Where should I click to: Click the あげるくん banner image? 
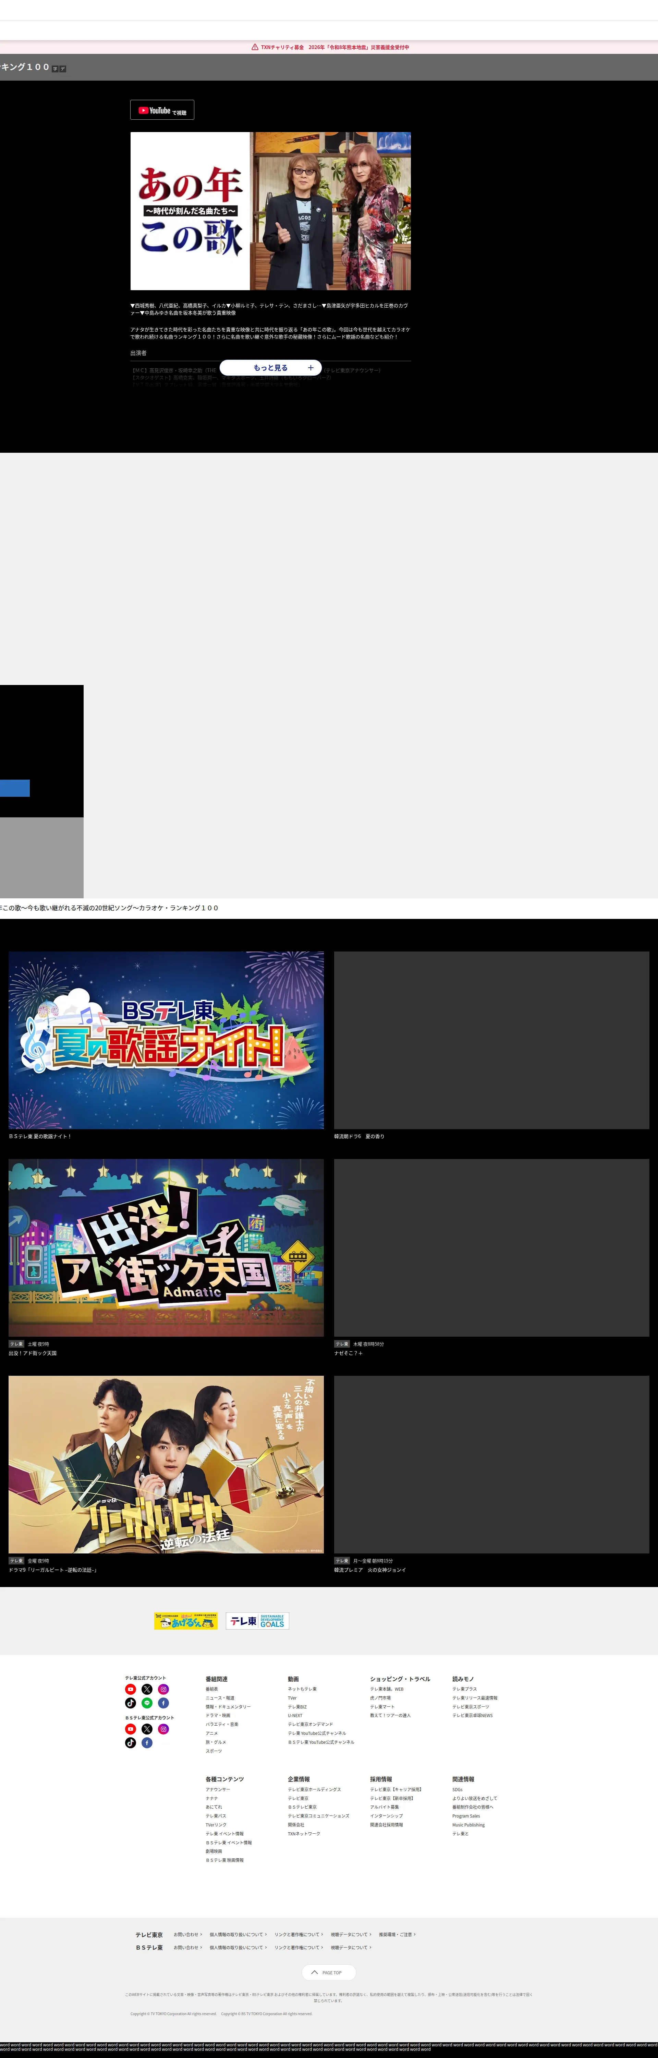[x=185, y=1620]
